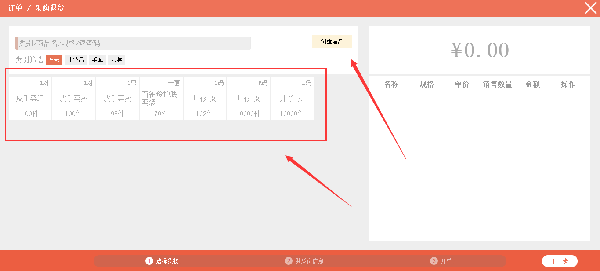Select the 全部 category filter
600x271 pixels.
(54, 60)
